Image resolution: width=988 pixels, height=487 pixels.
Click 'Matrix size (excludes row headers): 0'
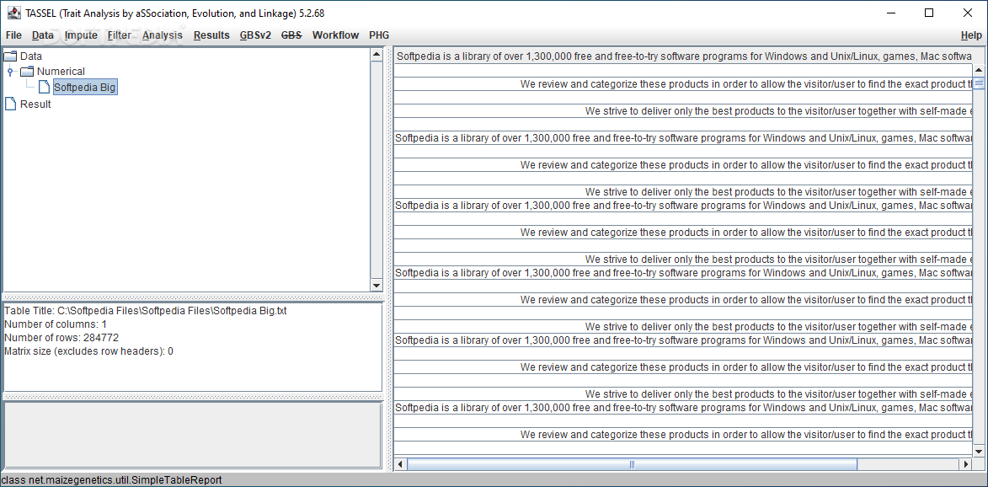click(88, 351)
